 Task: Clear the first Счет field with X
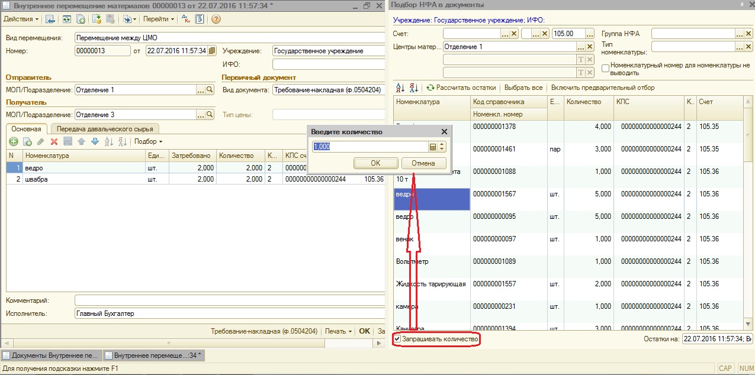tap(514, 34)
